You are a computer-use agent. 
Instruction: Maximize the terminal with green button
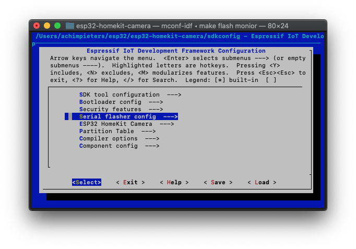[x=57, y=26]
